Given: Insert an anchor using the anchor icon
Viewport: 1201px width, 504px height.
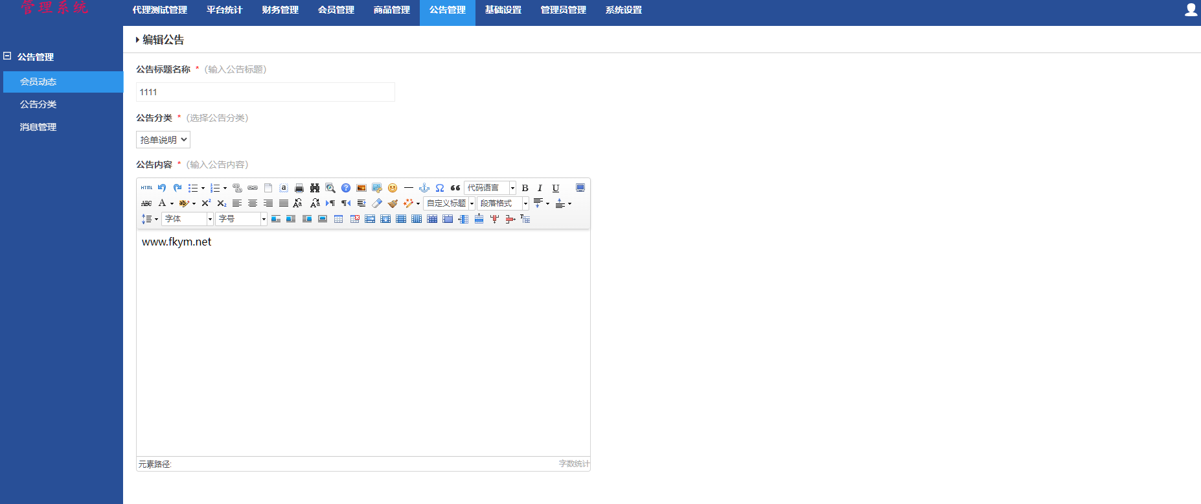Looking at the screenshot, I should (424, 188).
